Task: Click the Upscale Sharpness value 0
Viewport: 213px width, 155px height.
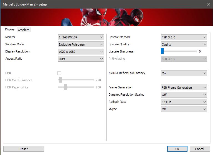Action: click(x=200, y=51)
